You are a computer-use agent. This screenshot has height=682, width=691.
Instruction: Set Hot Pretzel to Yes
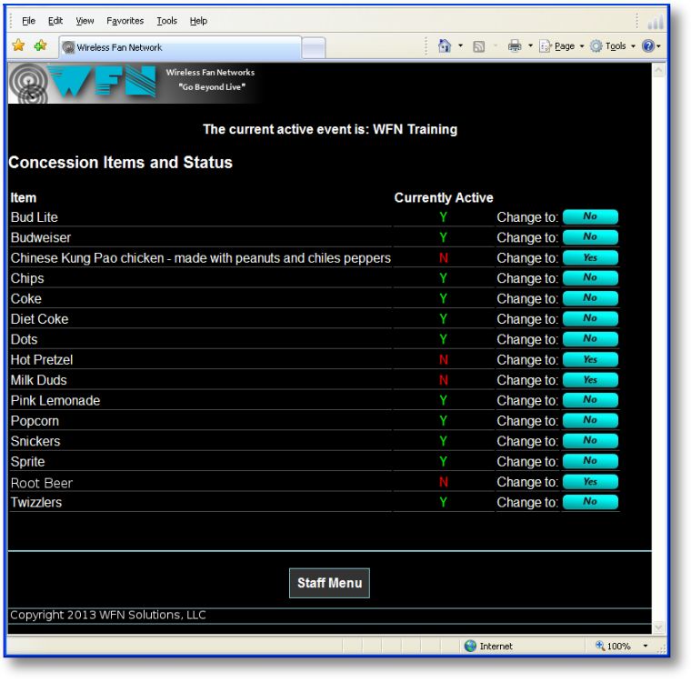(590, 359)
